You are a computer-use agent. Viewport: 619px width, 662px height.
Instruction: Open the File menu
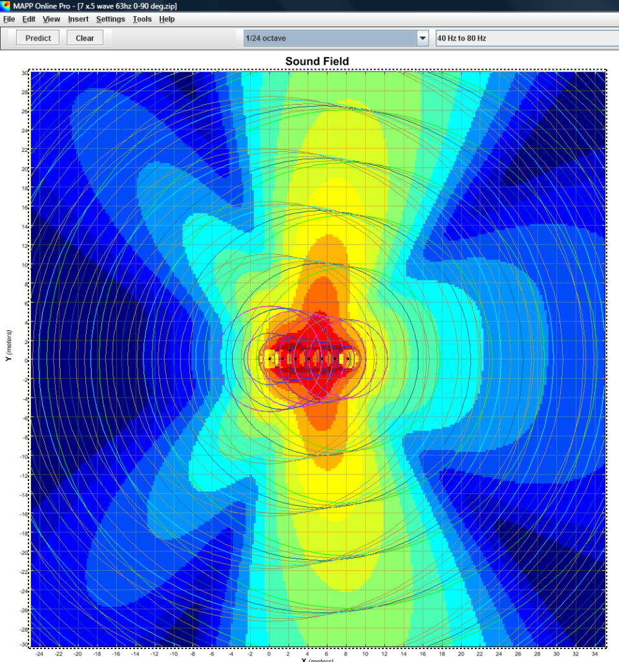click(9, 19)
